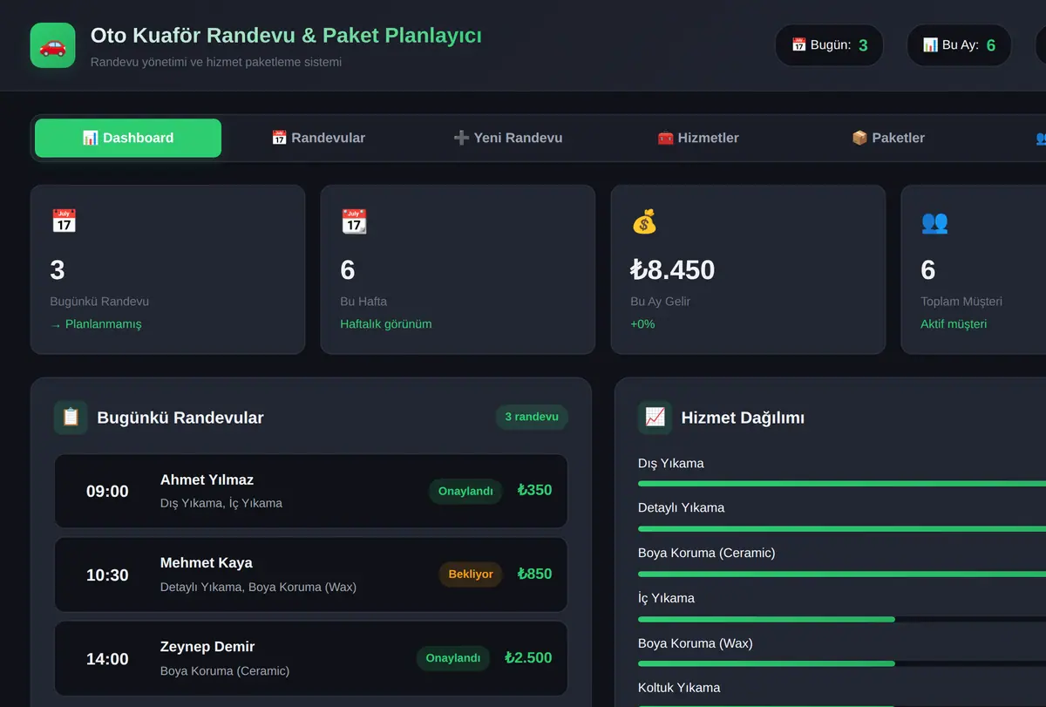Click the Boya Koruma (Ceramic) label in Hizmet Dağılımı

tap(706, 553)
